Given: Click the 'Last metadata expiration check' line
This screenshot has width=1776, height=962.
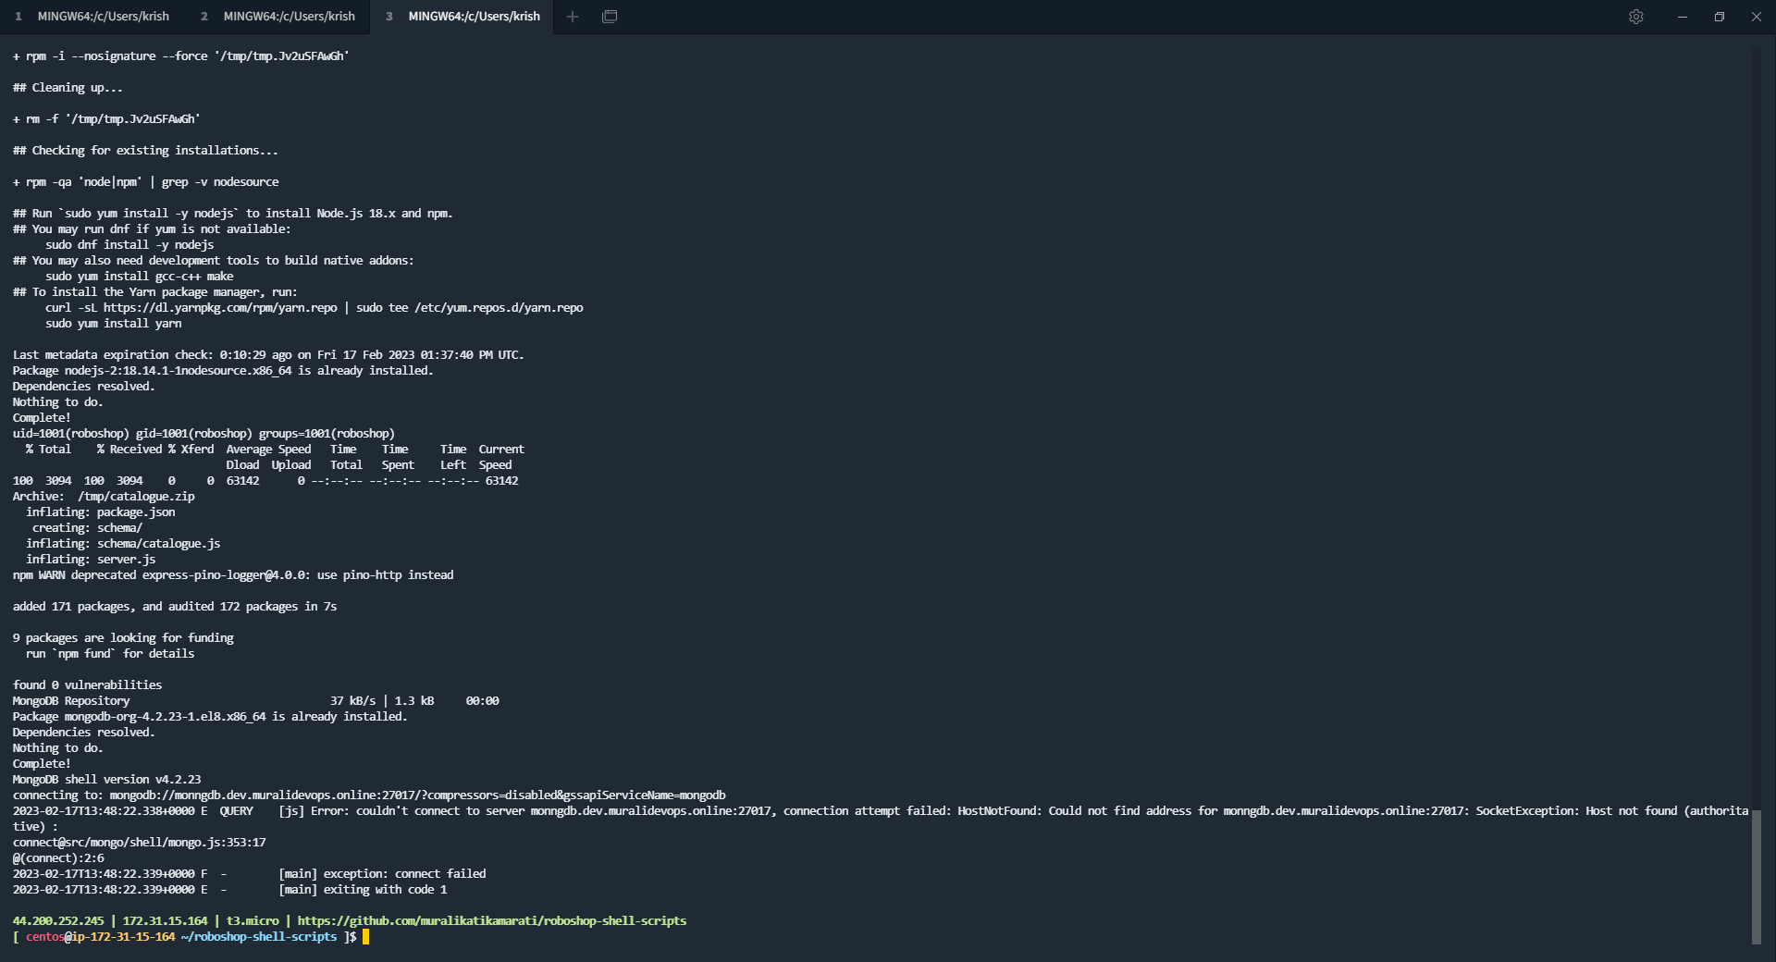Looking at the screenshot, I should (x=268, y=355).
